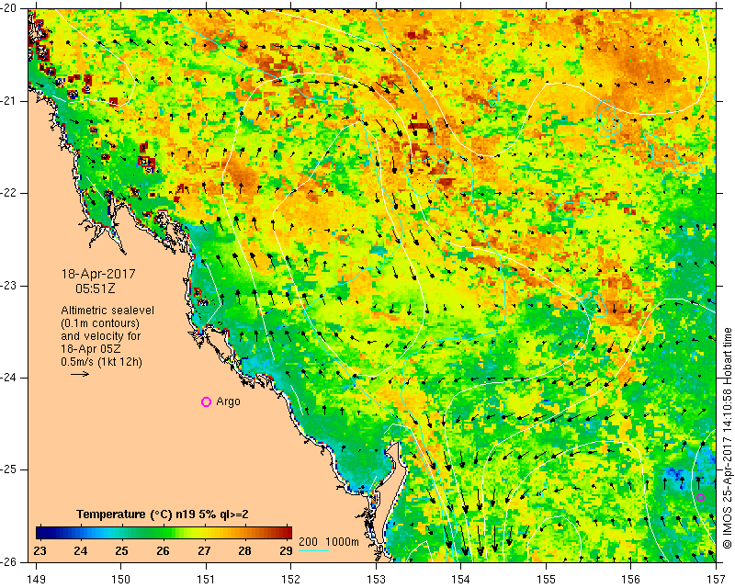Click the longitude axis label 149
This screenshot has height=588, width=735.
pyautogui.click(x=37, y=580)
